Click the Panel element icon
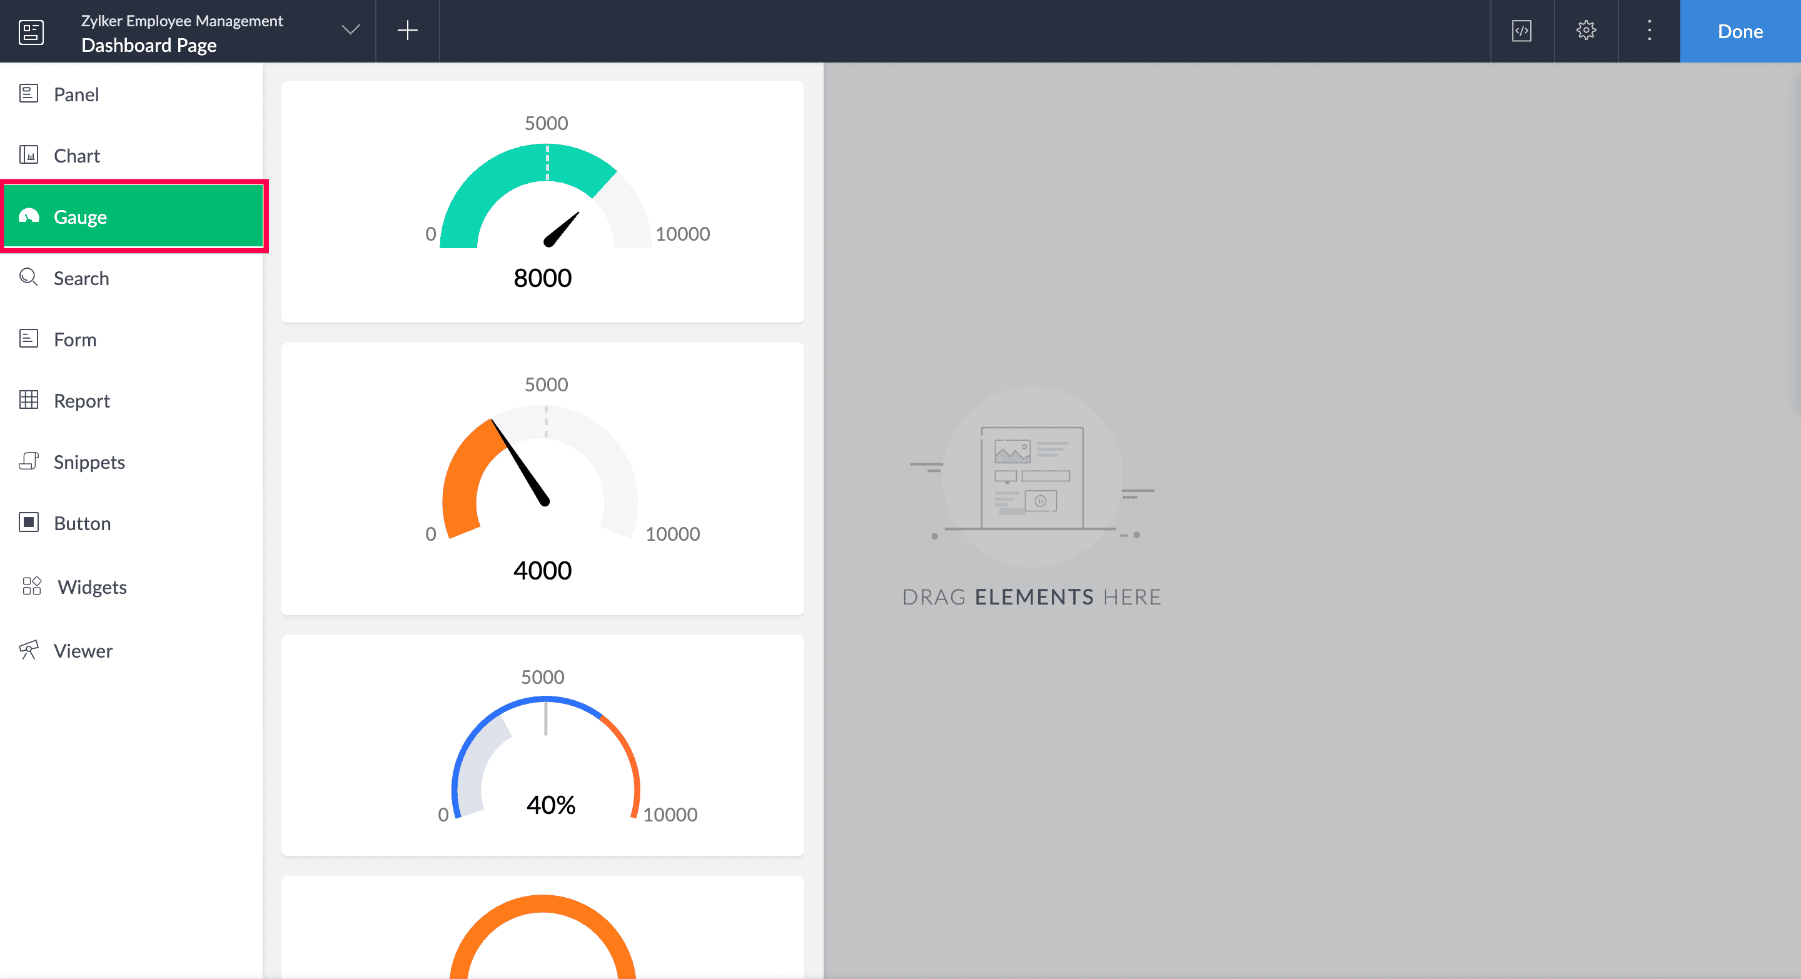 tap(29, 94)
